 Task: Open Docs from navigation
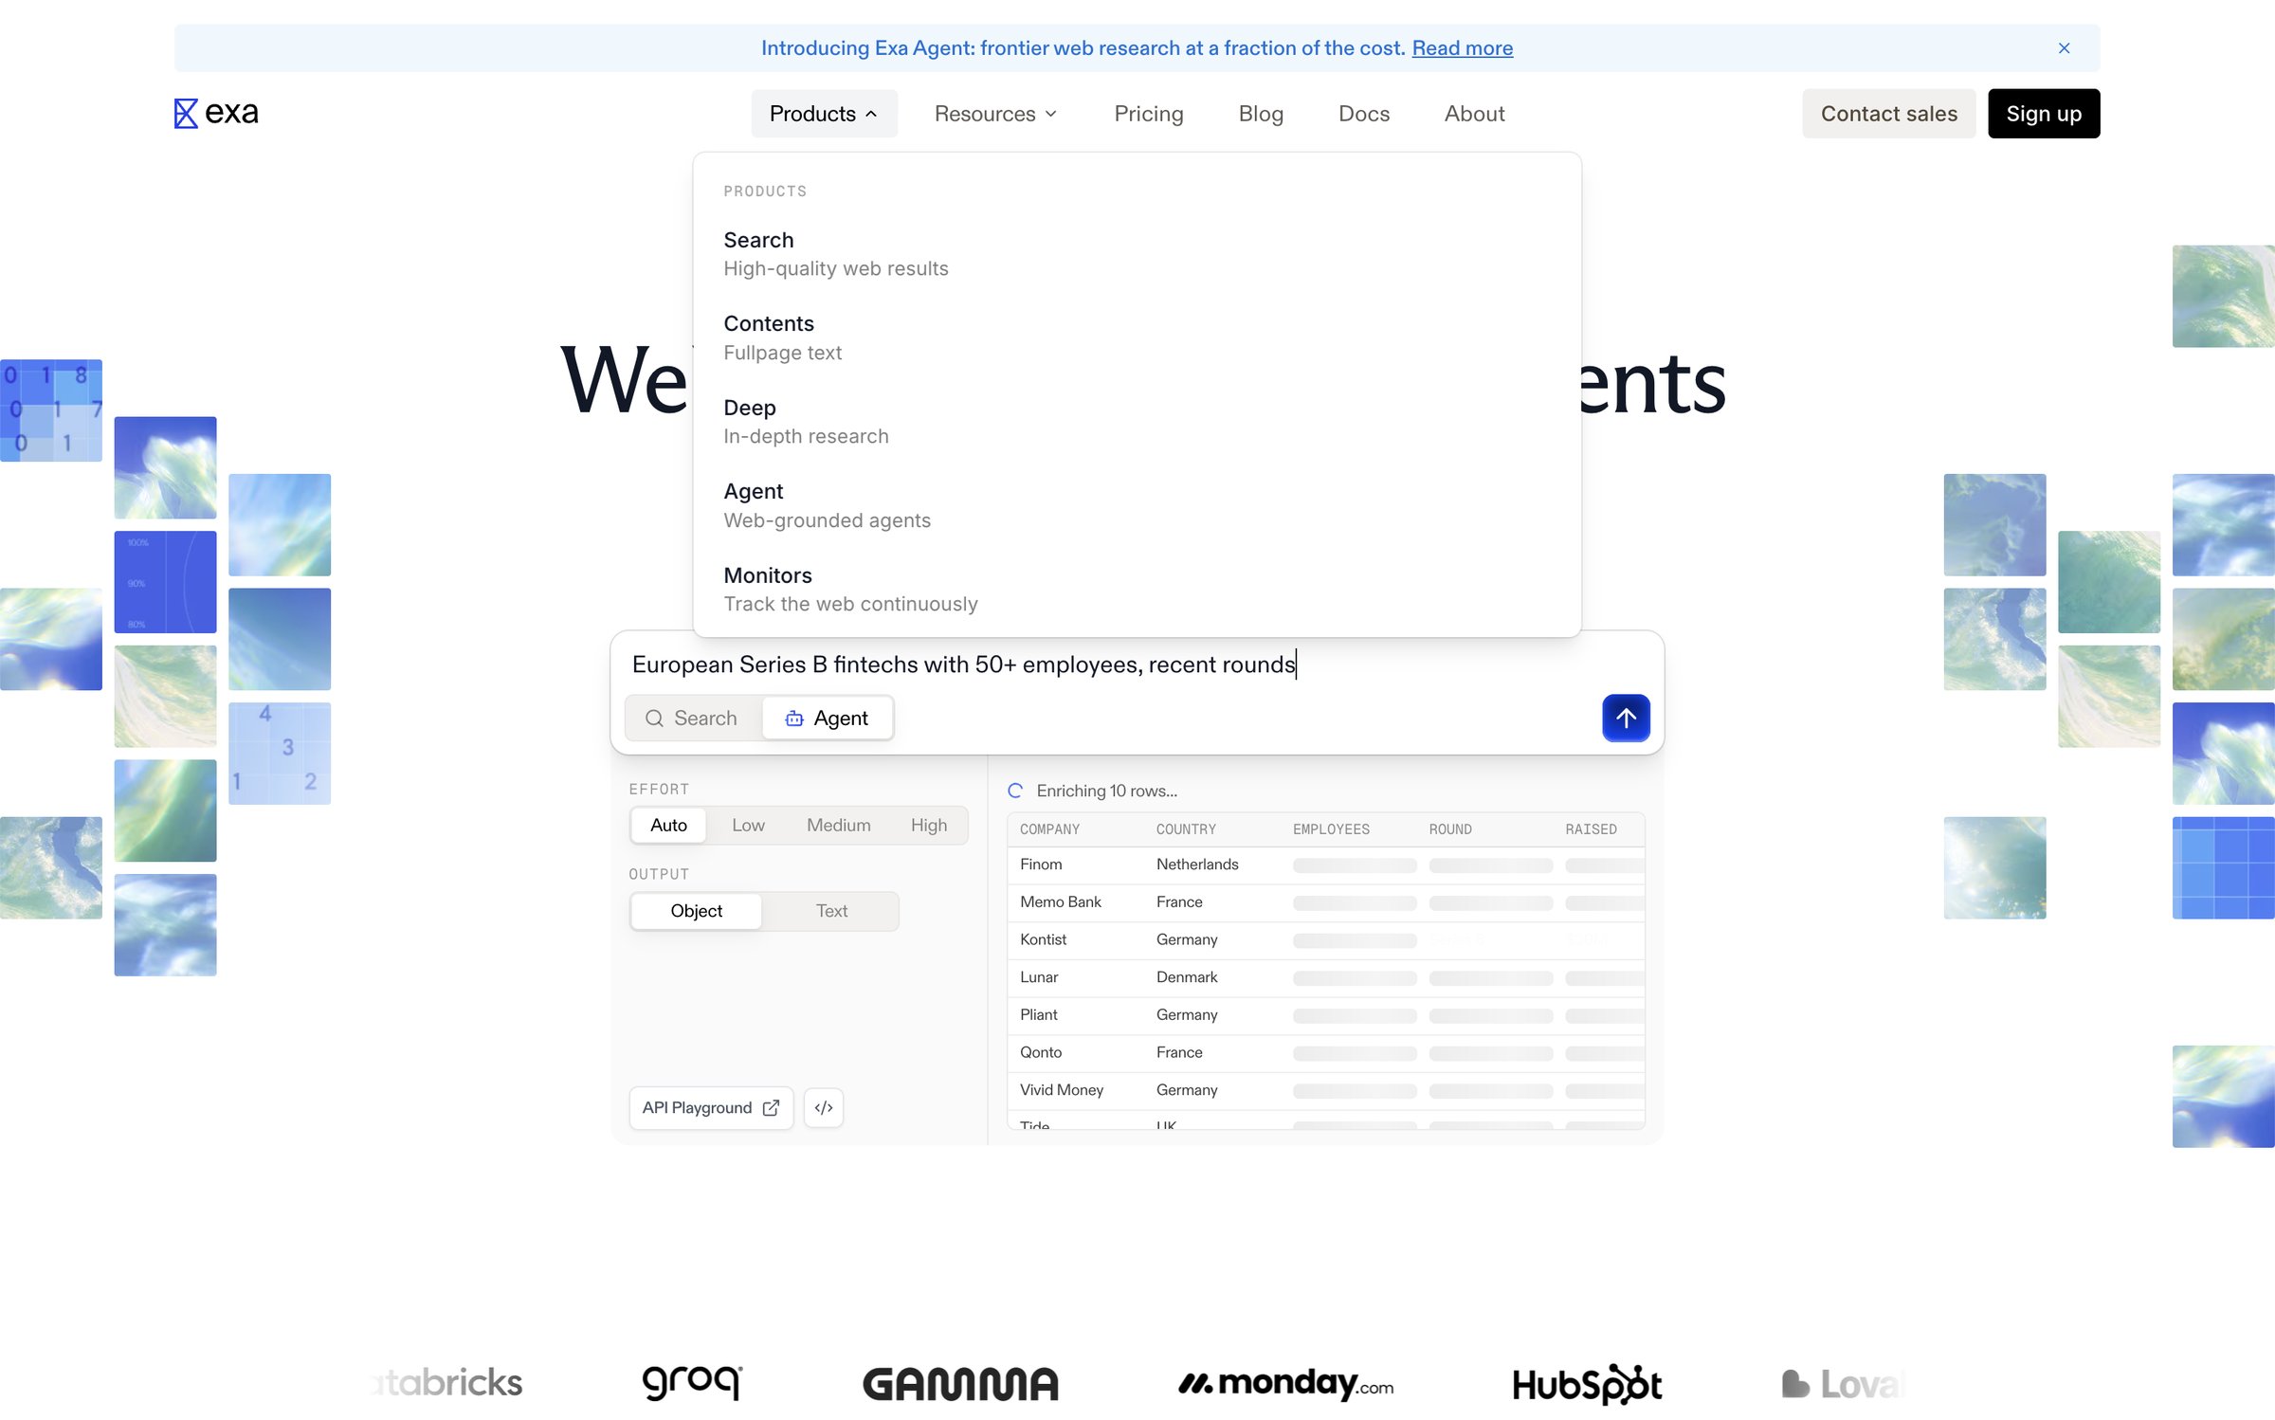1363,114
